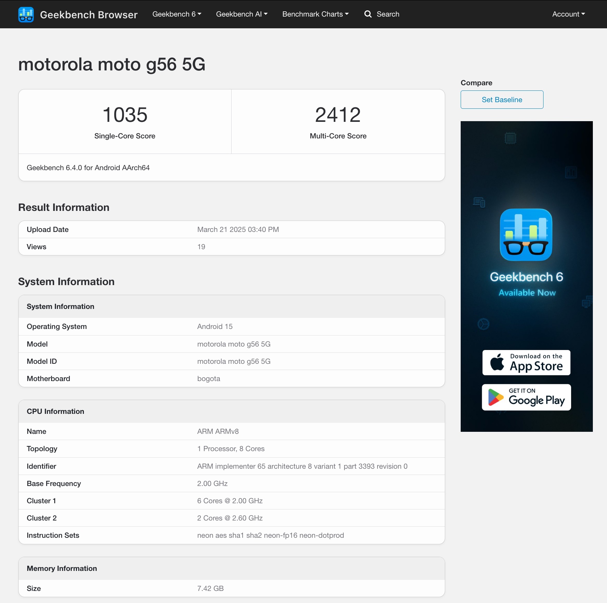Click the 2412 multi-core score value
The image size is (607, 603).
click(x=338, y=115)
